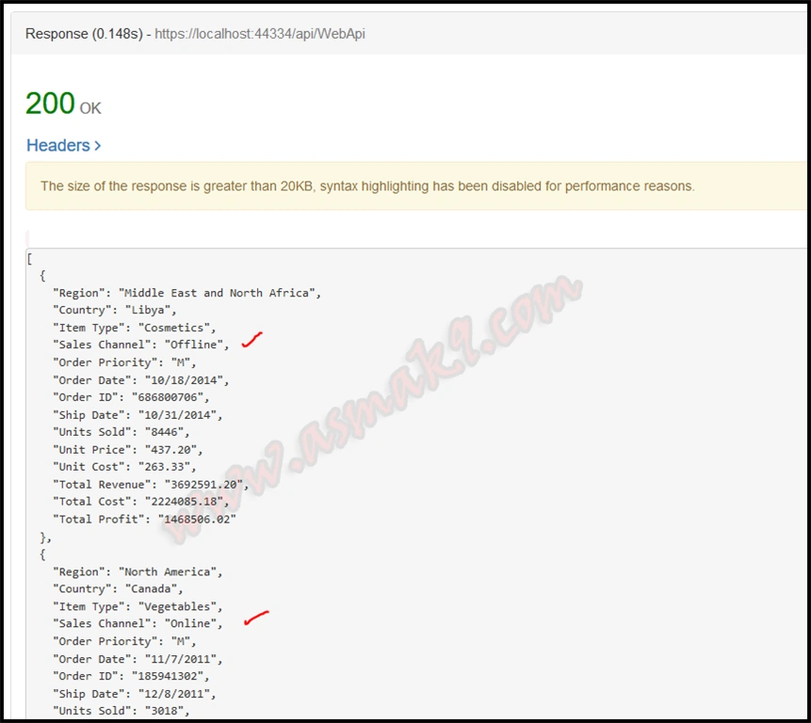Select the "Total Revenue": "3692591.20" line
811x723 pixels.
point(151,485)
